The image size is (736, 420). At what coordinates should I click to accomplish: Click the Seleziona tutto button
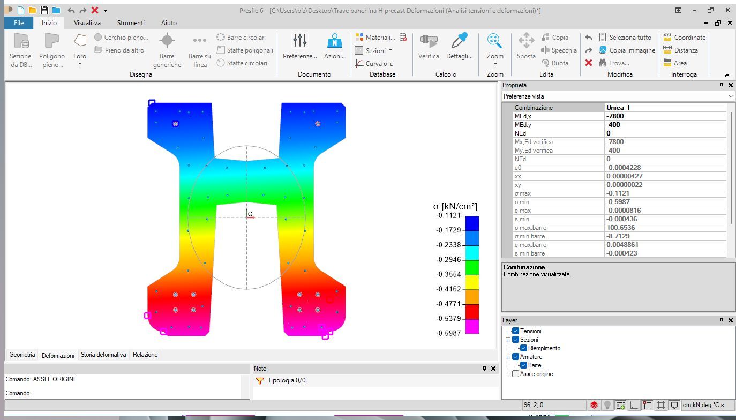pos(625,37)
